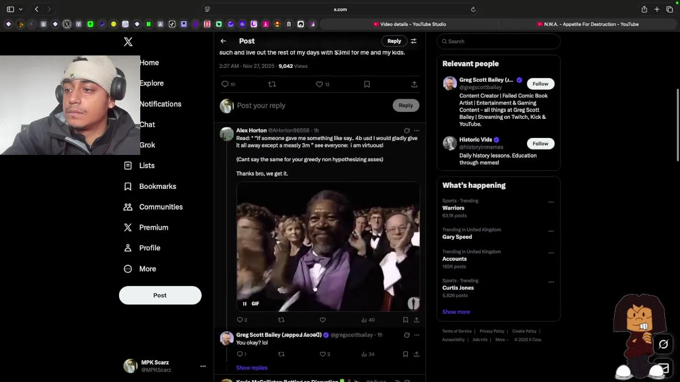Open more options on Greg Scott Bailey reply
This screenshot has width=680, height=382.
coord(416,335)
